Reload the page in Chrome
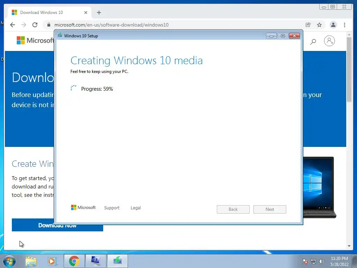This screenshot has height=268, width=357. coord(35,25)
